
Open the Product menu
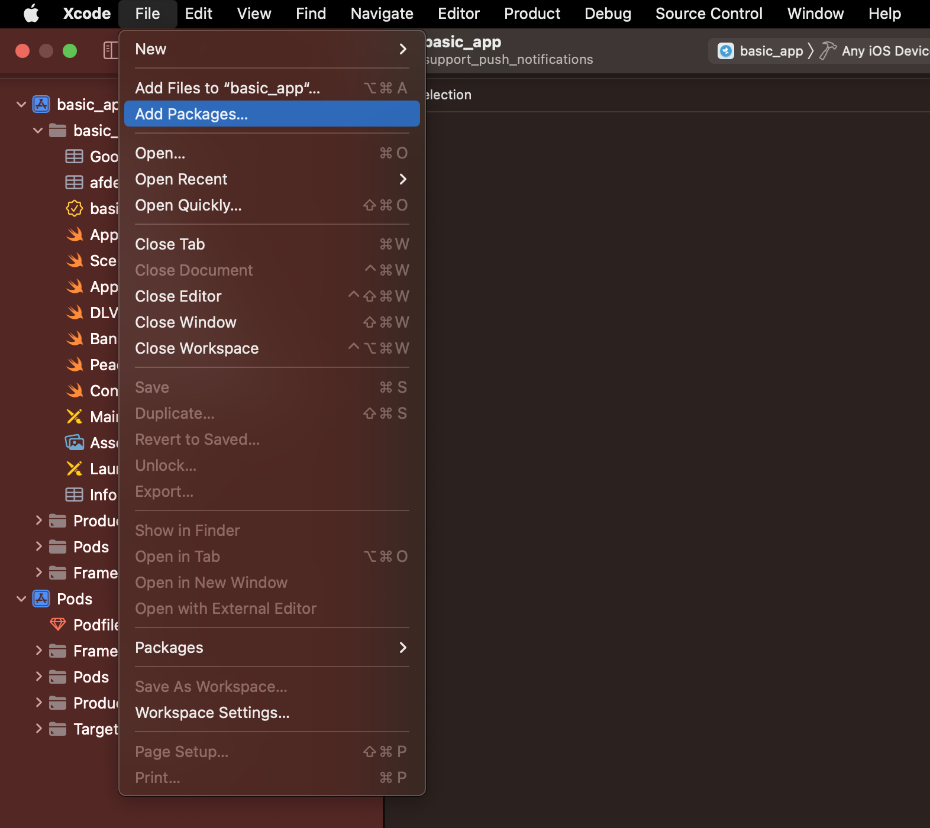point(532,14)
